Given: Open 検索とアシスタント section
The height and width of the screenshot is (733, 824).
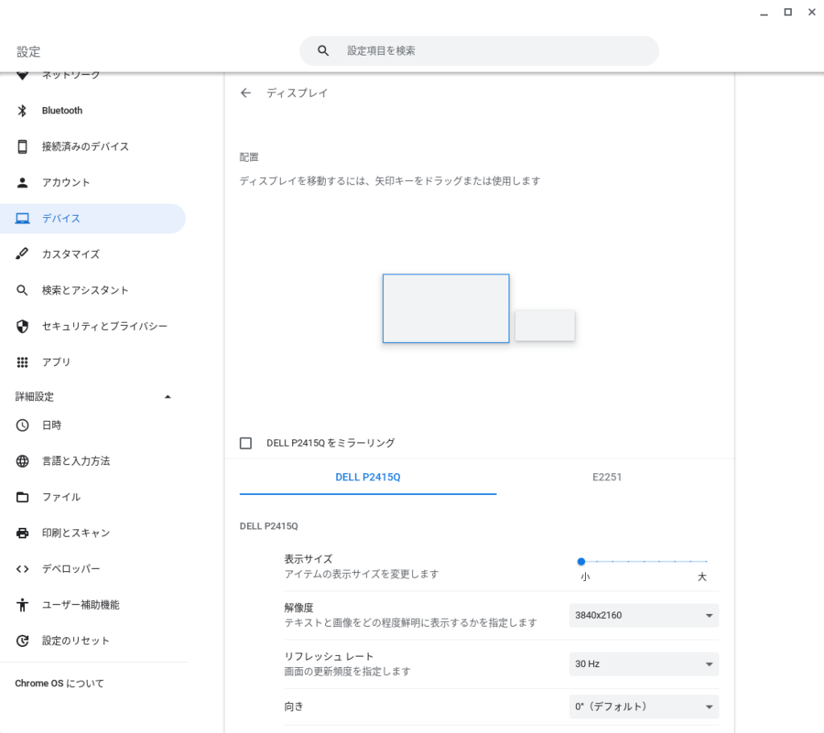Looking at the screenshot, I should [x=85, y=290].
